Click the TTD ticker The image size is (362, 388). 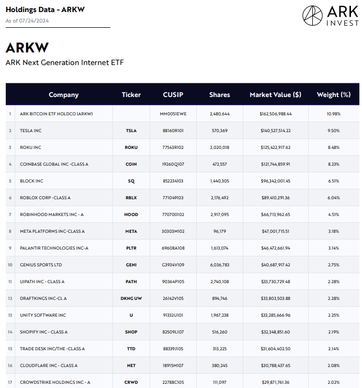point(131,349)
